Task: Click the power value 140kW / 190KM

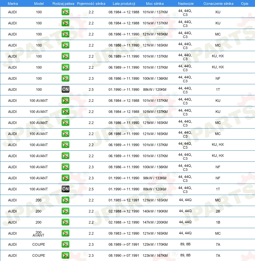Action: tap(155, 211)
